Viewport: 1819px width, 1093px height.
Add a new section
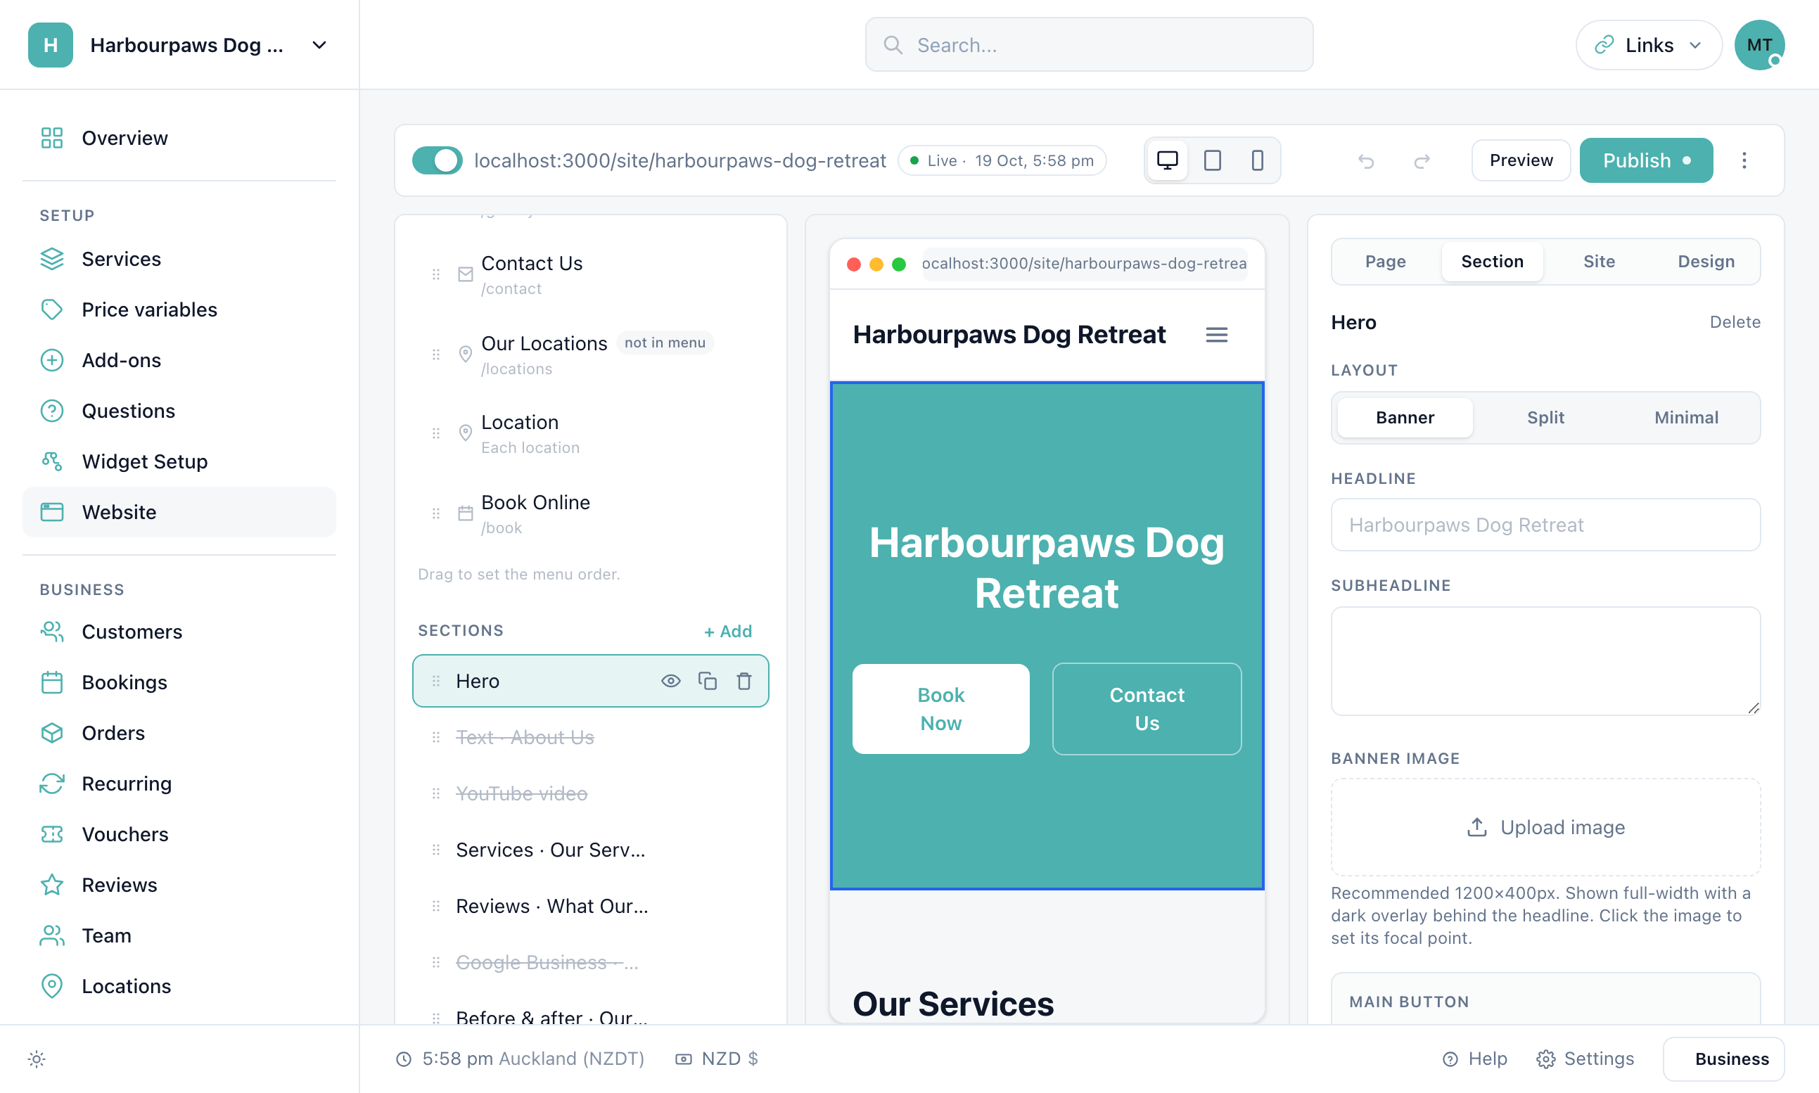[727, 631]
